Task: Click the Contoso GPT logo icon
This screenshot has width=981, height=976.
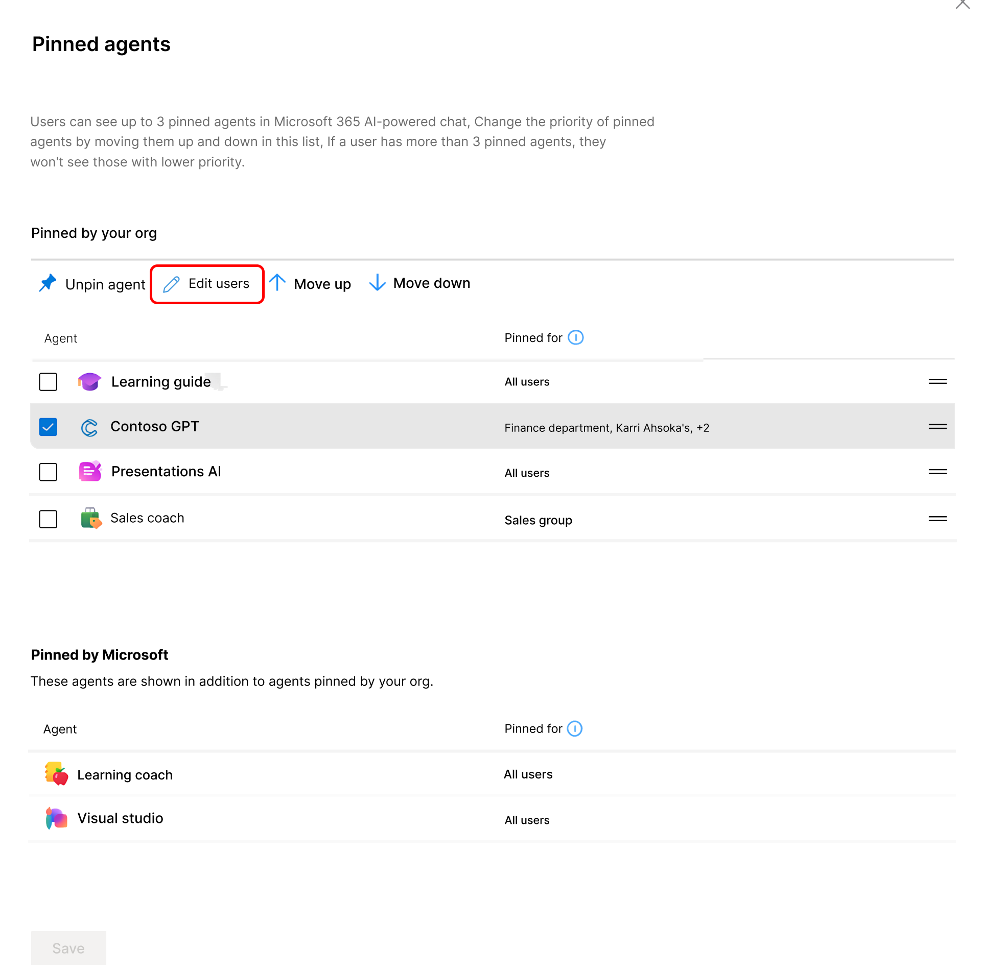Action: [89, 427]
